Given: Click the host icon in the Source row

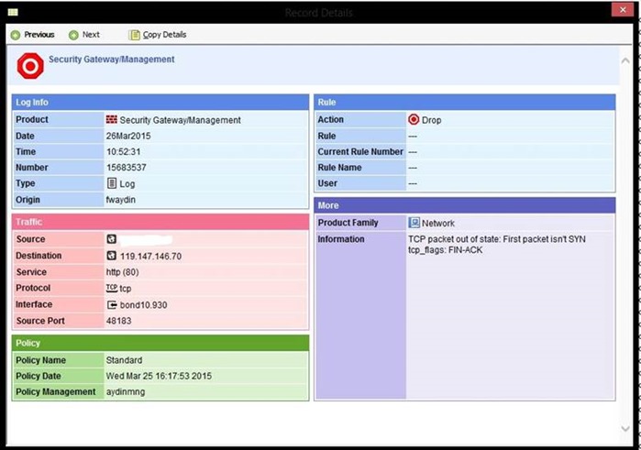Looking at the screenshot, I should pyautogui.click(x=111, y=239).
